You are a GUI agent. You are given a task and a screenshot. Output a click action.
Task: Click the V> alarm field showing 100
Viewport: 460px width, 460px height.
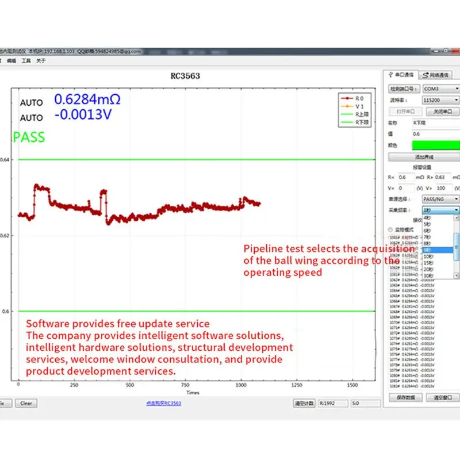point(443,188)
